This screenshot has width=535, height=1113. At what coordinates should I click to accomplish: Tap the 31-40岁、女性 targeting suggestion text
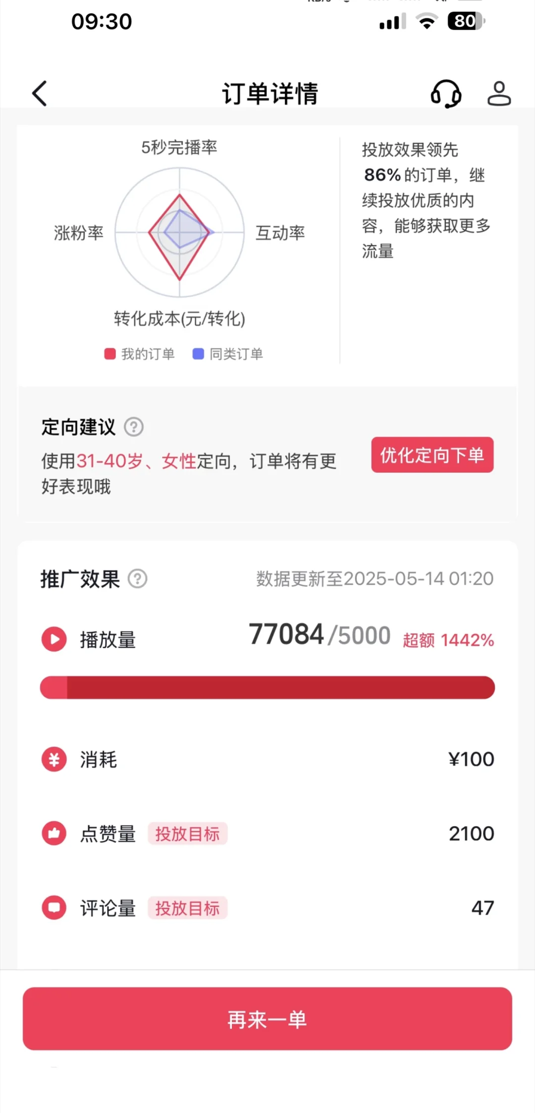pyautogui.click(x=136, y=461)
